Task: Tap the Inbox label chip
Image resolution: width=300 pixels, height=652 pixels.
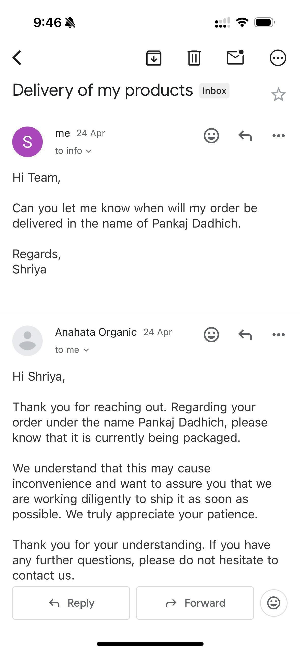Action: coord(214,91)
